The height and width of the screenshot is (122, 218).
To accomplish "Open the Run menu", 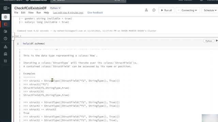I will pyautogui.click(x=38, y=13).
